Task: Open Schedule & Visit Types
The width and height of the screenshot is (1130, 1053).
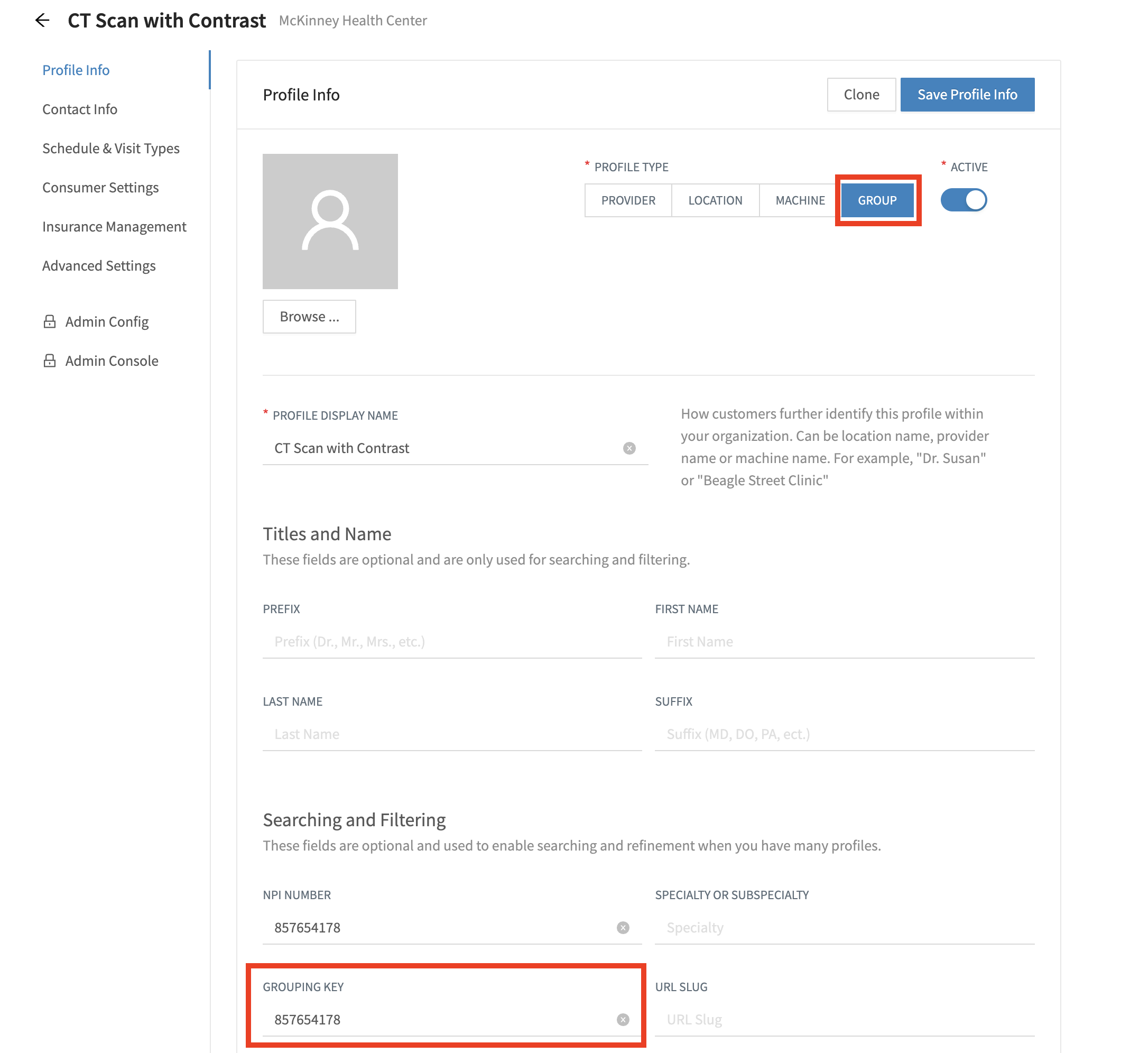Action: pos(111,148)
